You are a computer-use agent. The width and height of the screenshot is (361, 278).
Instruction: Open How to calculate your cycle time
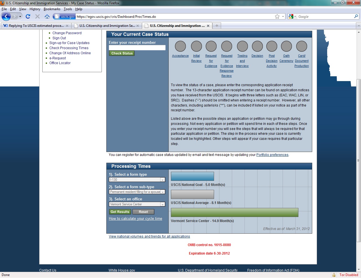click(135, 219)
